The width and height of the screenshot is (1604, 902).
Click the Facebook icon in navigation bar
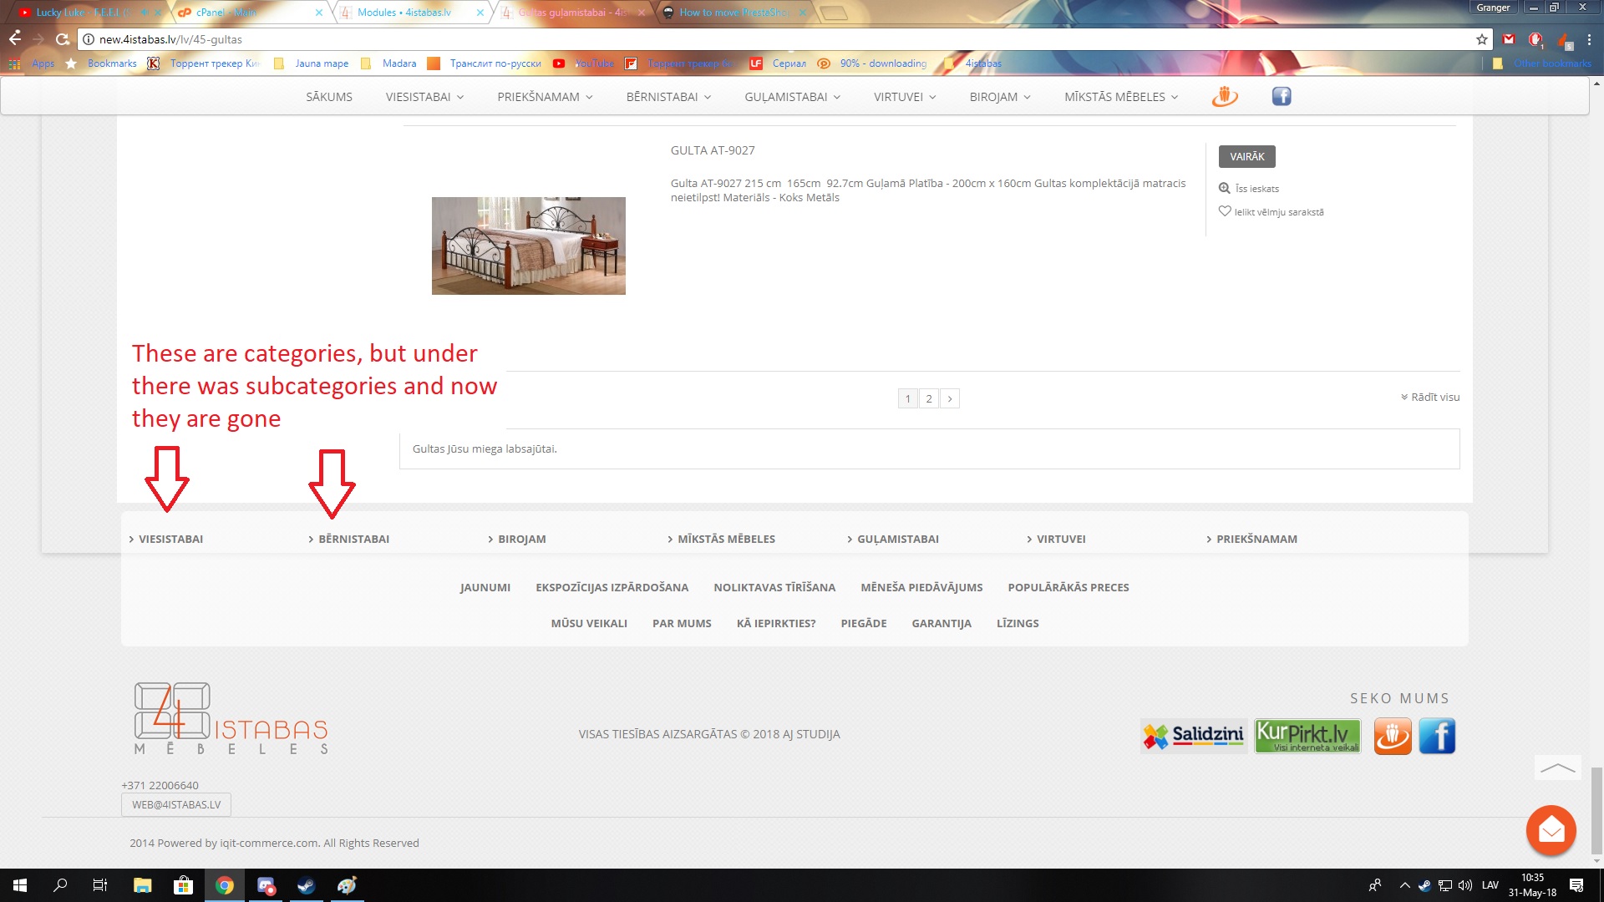[1281, 97]
